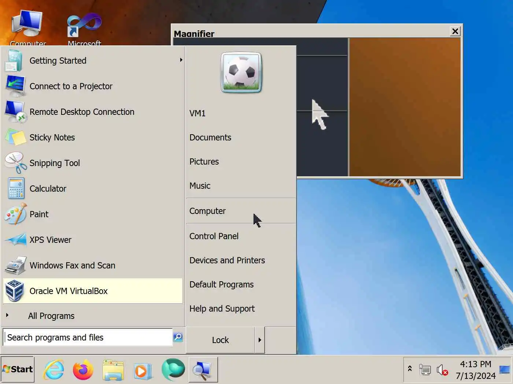This screenshot has width=513, height=384.
Task: Launch Remote Desktop Connection icon
Action: click(x=15, y=112)
